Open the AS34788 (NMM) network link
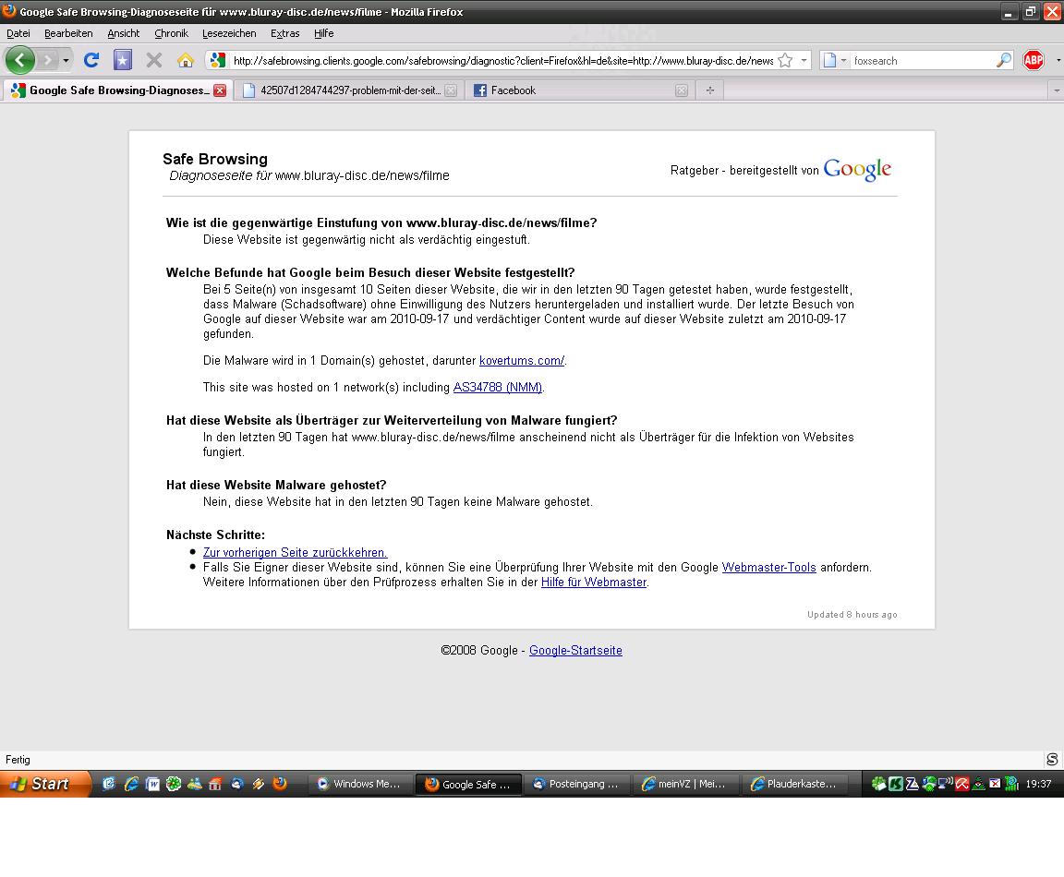The height and width of the screenshot is (877, 1064). point(498,388)
